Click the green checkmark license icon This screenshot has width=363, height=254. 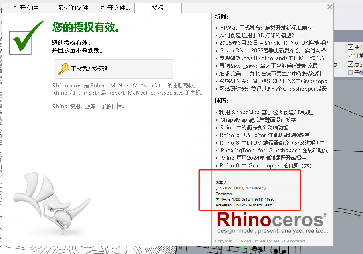coord(26,38)
